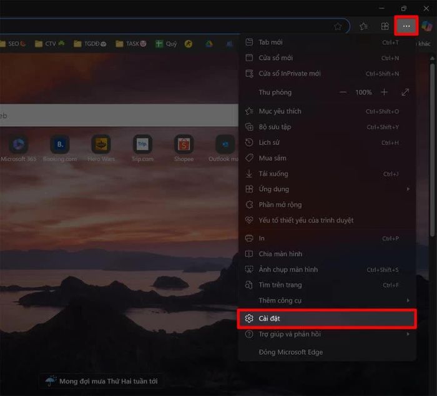Expand Thêm công cụ submenu
Screen dimensions: 437x396
coord(327,300)
